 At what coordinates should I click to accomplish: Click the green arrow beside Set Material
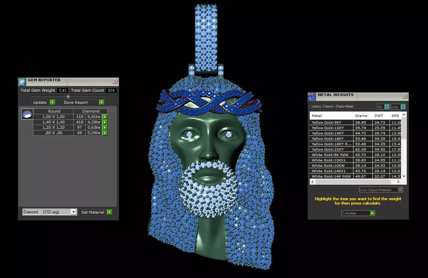point(110,212)
